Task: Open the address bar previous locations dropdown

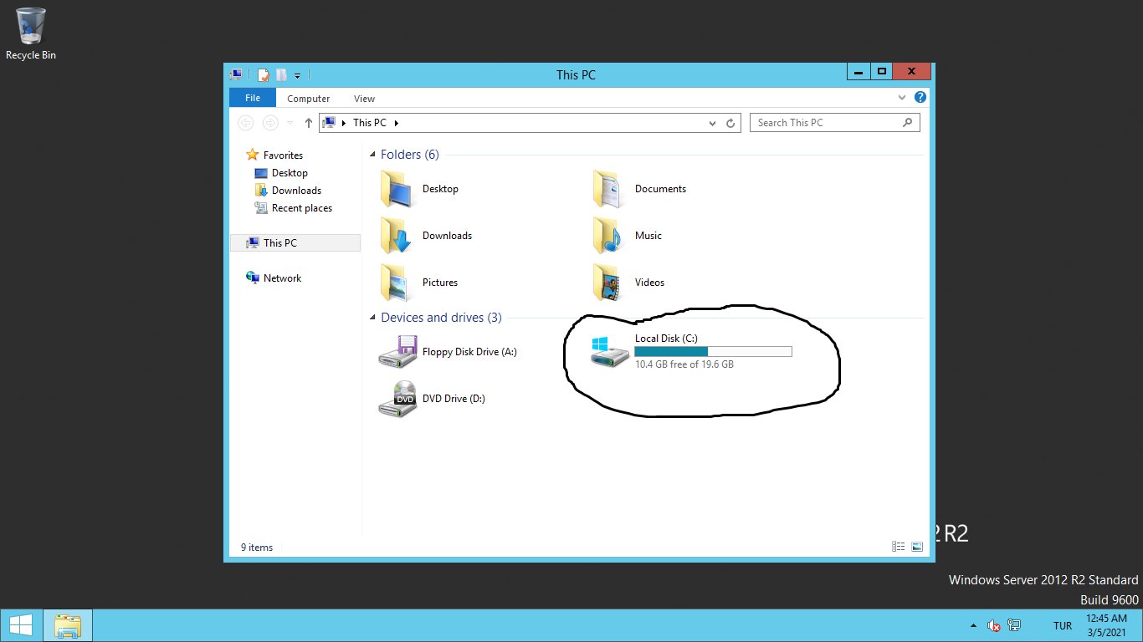Action: pyautogui.click(x=713, y=123)
